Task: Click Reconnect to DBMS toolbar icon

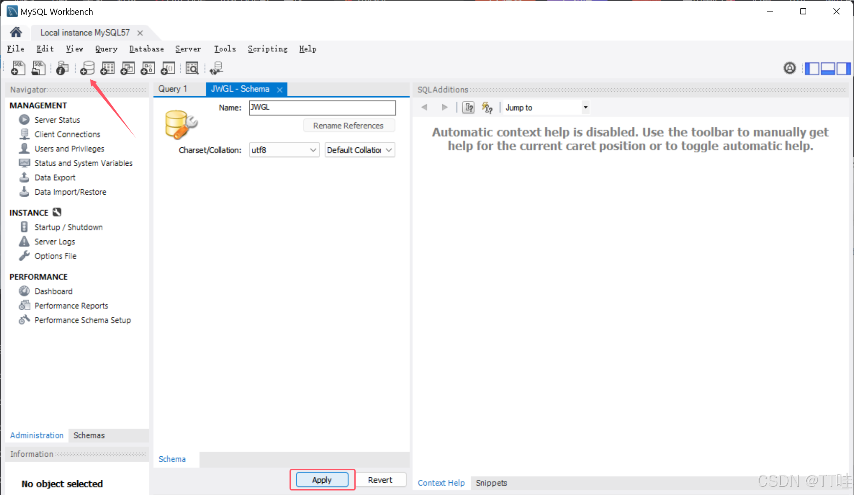Action: (x=216, y=68)
